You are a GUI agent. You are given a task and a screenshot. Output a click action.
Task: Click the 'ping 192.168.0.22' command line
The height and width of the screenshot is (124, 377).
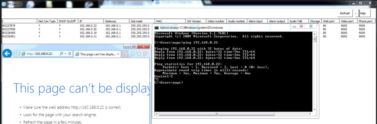201,43
